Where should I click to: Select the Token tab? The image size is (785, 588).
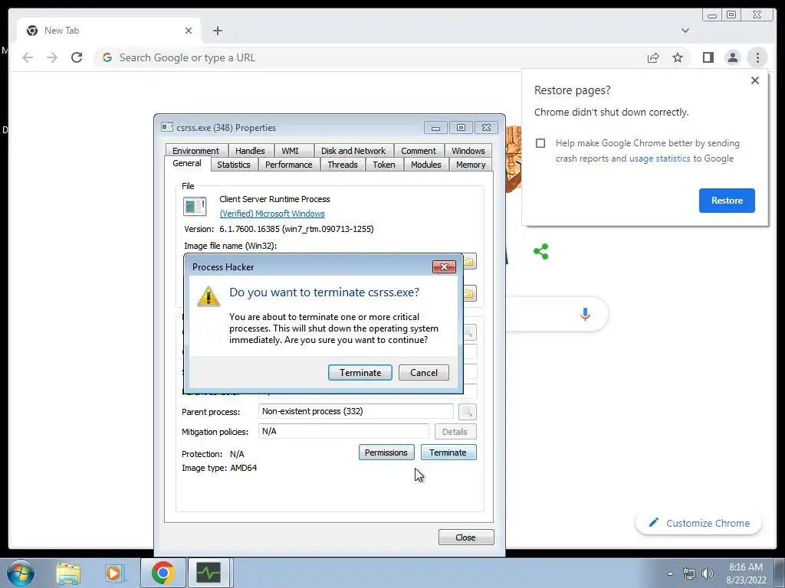point(384,165)
